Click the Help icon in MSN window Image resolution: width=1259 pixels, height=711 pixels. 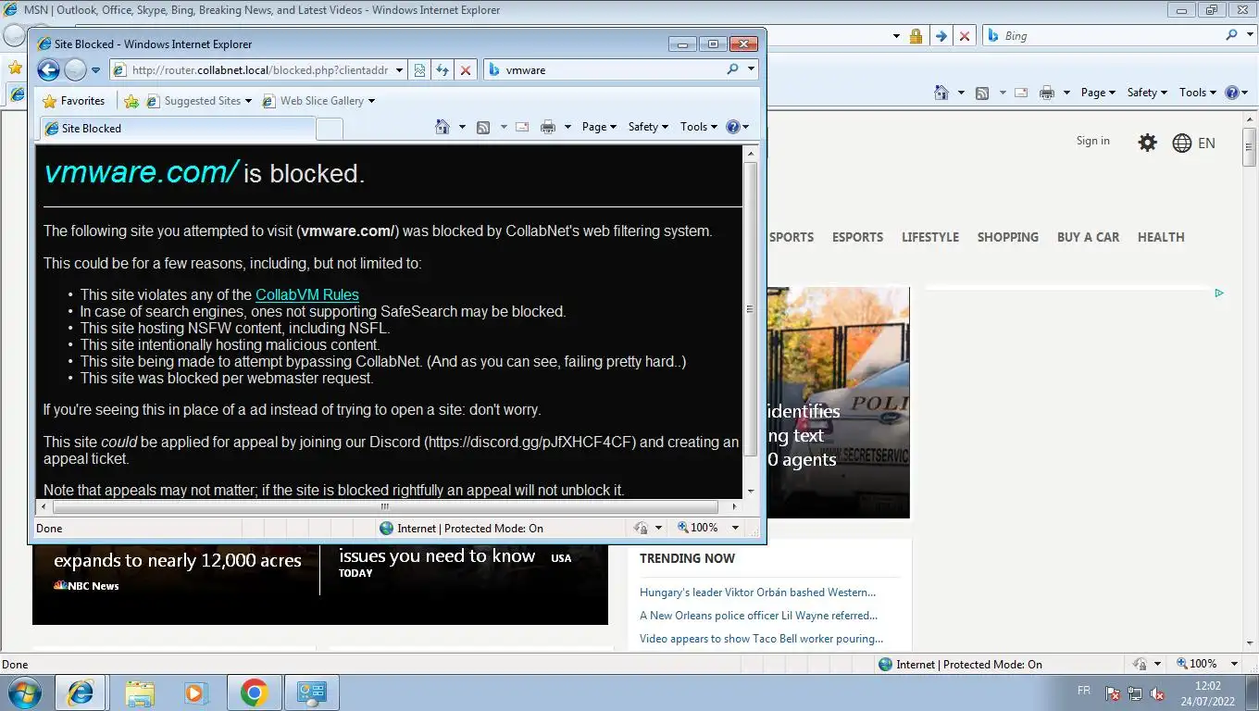[1232, 93]
